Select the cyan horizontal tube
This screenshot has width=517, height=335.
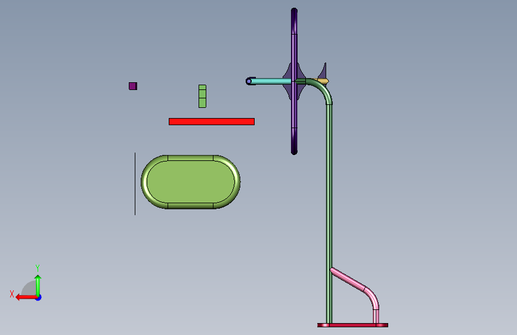point(270,82)
